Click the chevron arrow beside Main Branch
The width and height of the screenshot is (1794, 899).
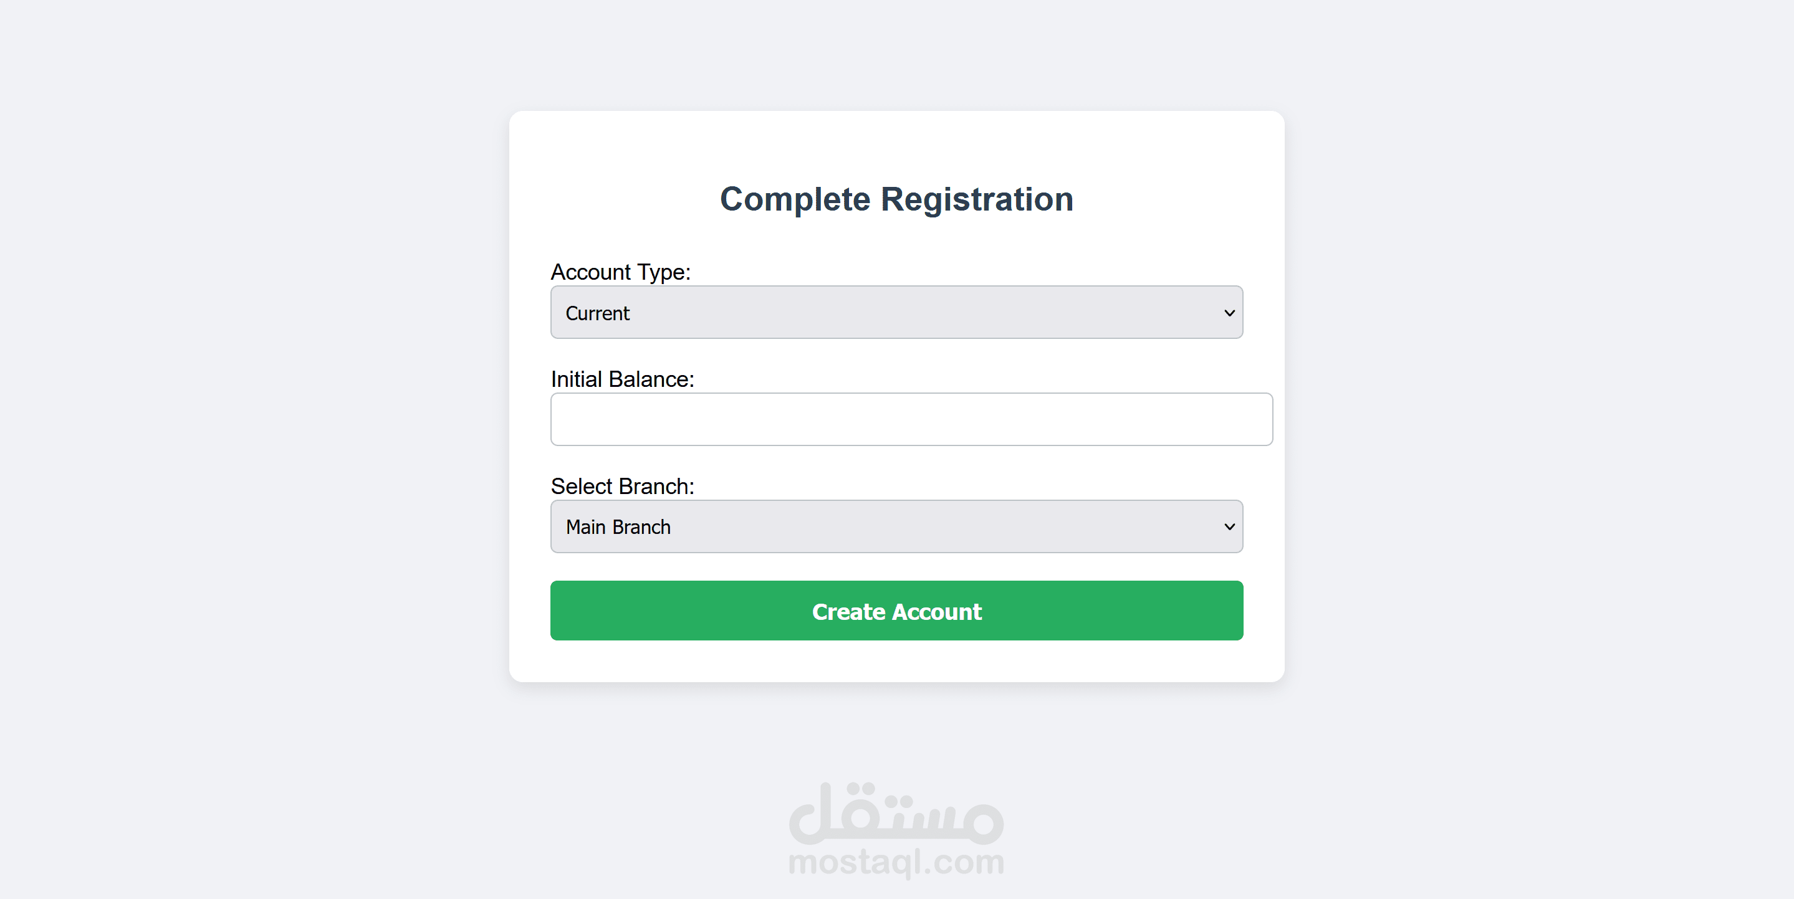click(x=1229, y=526)
